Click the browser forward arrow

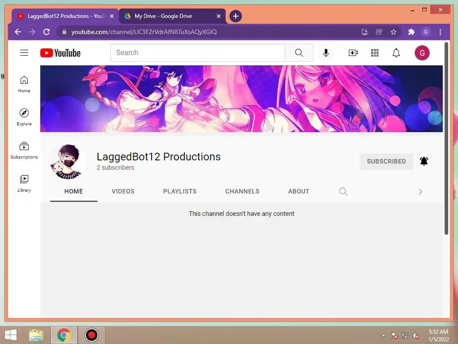[32, 32]
